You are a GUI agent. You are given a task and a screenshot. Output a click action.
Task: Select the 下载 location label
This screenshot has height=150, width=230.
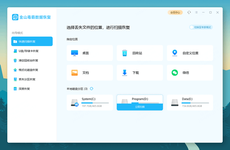point(136,73)
